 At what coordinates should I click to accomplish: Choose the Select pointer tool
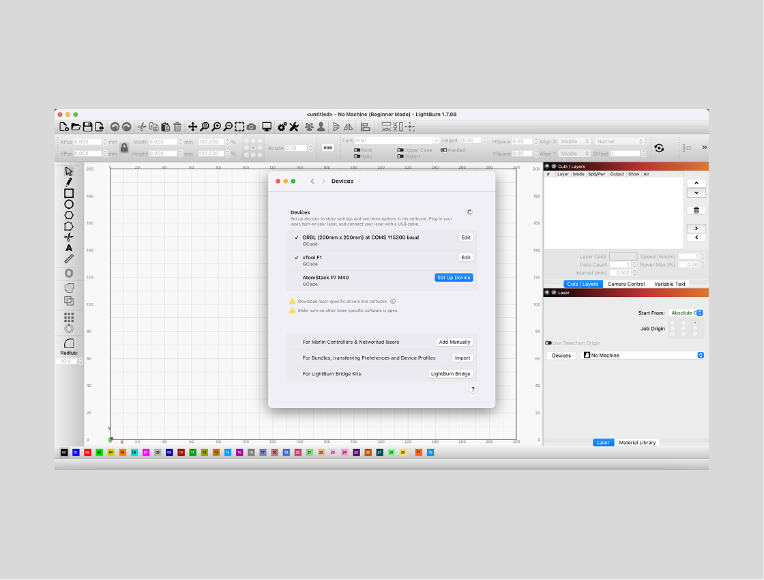click(x=69, y=171)
